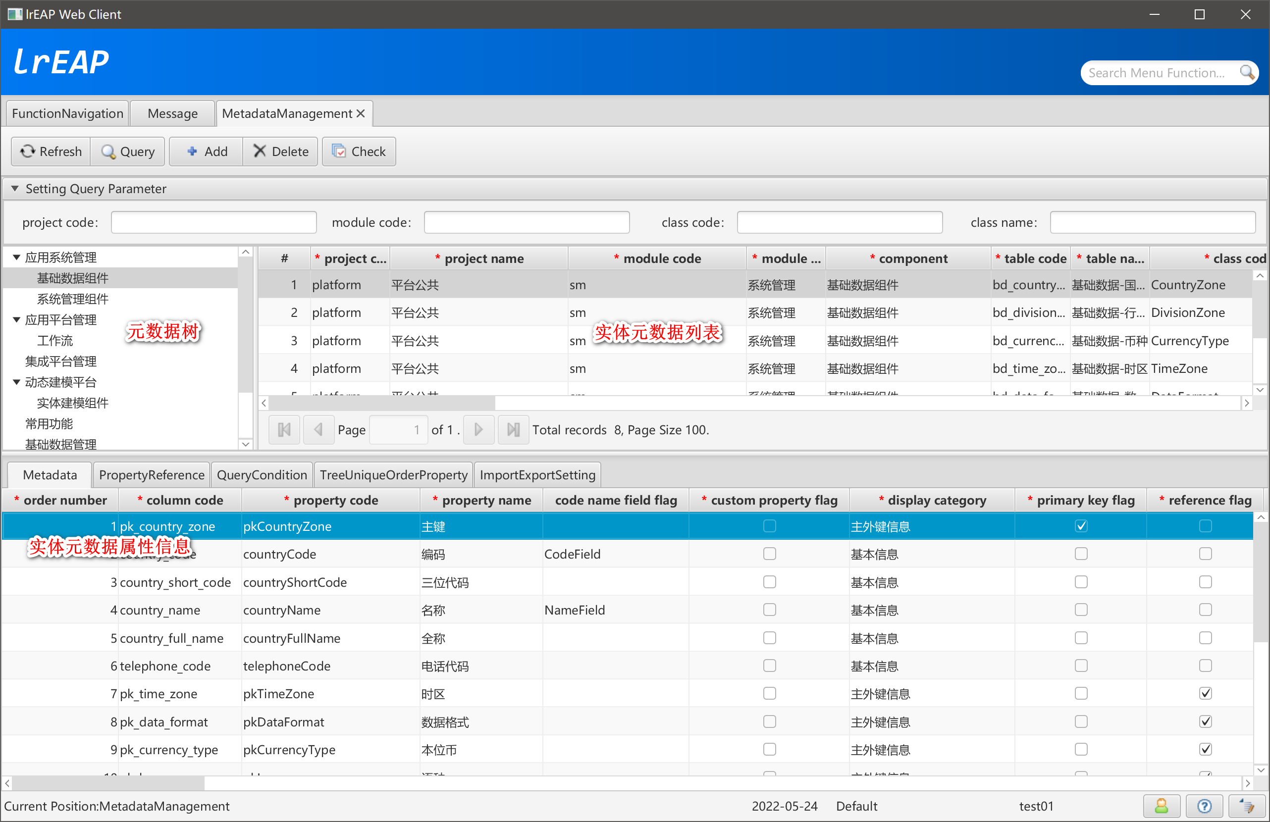
Task: Select the DivisionZone entity row
Action: click(x=755, y=312)
